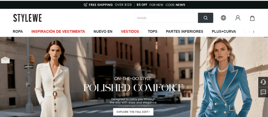268x117 pixels.
Task: Click the envelope newsletter icon
Action: (5, 60)
